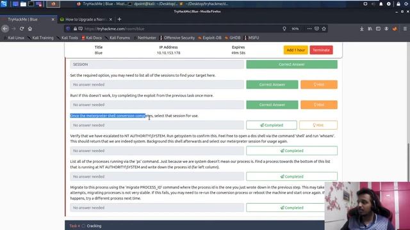Click Hint for the Run exploit question

tap(319, 105)
